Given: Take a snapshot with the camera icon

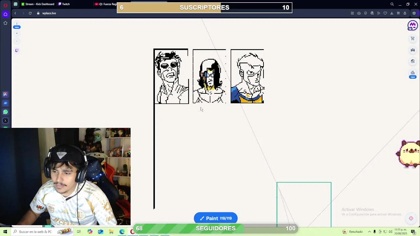Looking at the screenshot, I should [359, 13].
